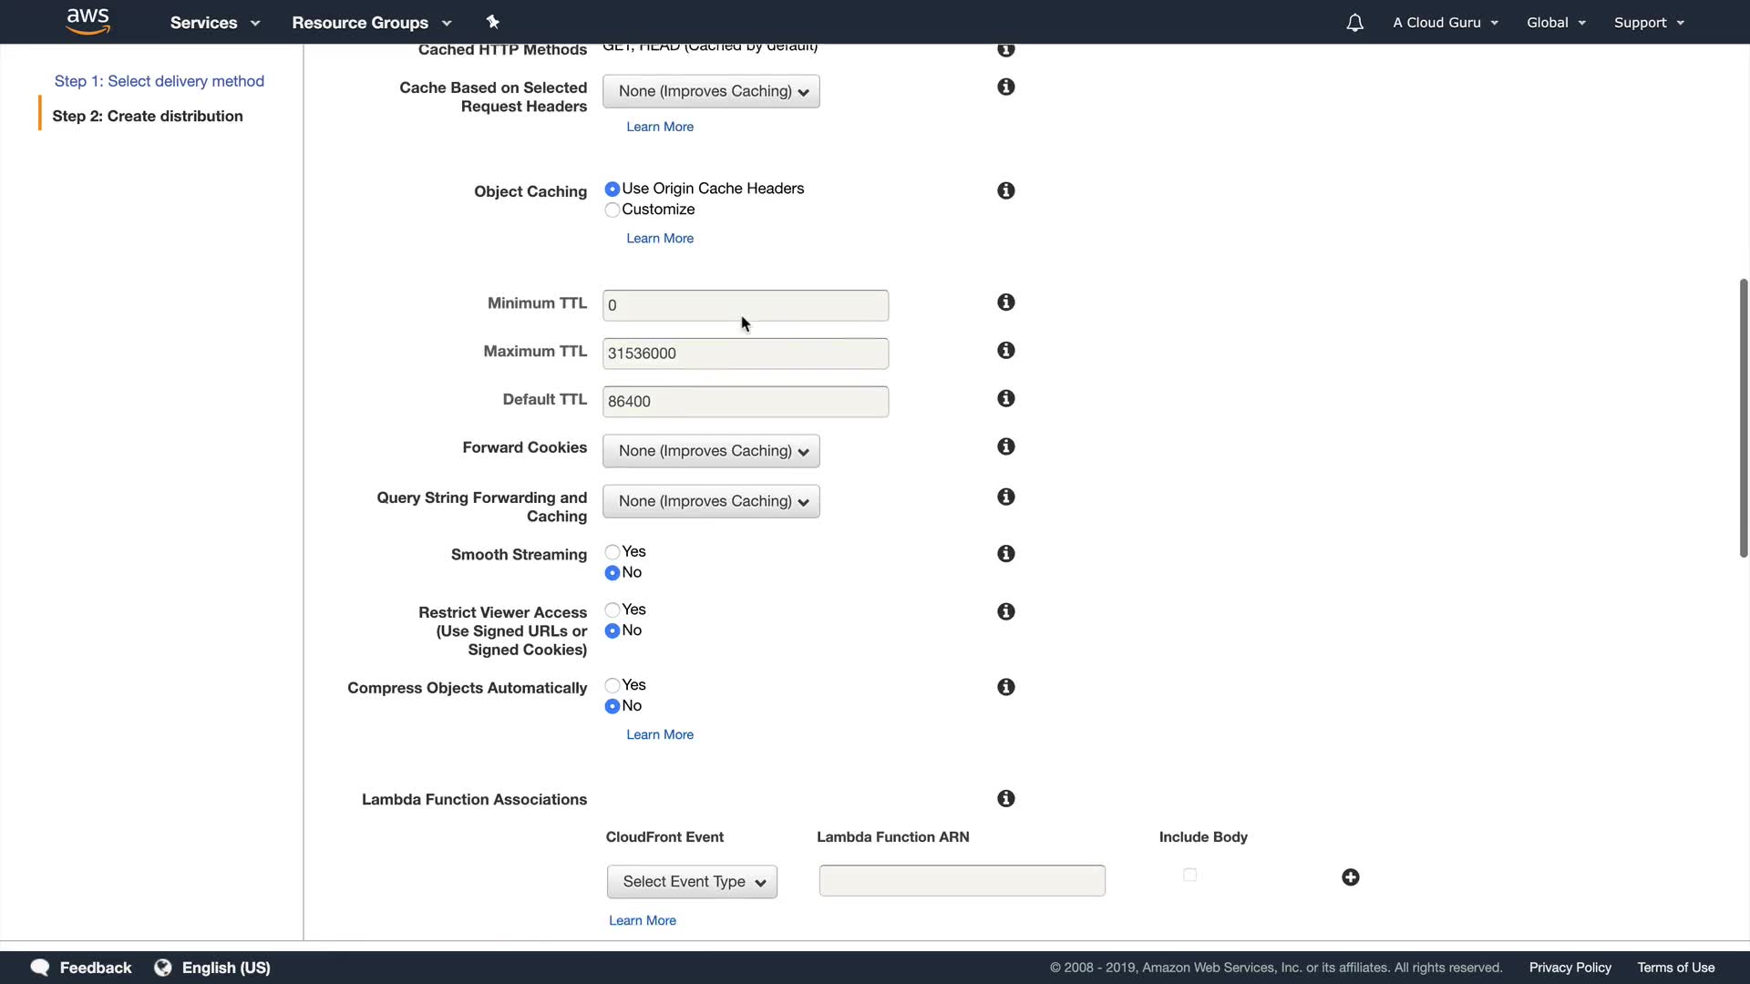Viewport: 1750px width, 984px height.
Task: Click the Feedback speech bubble icon
Action: (x=39, y=968)
